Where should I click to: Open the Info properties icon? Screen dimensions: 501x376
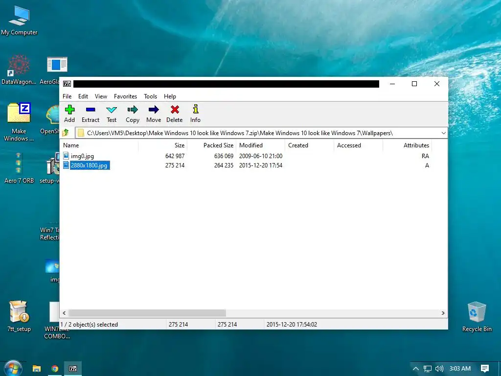click(196, 109)
